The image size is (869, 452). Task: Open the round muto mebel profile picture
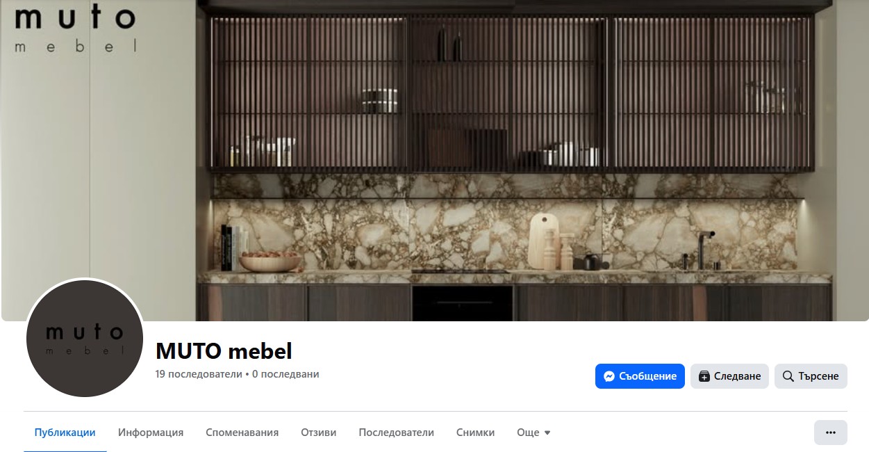(85, 338)
